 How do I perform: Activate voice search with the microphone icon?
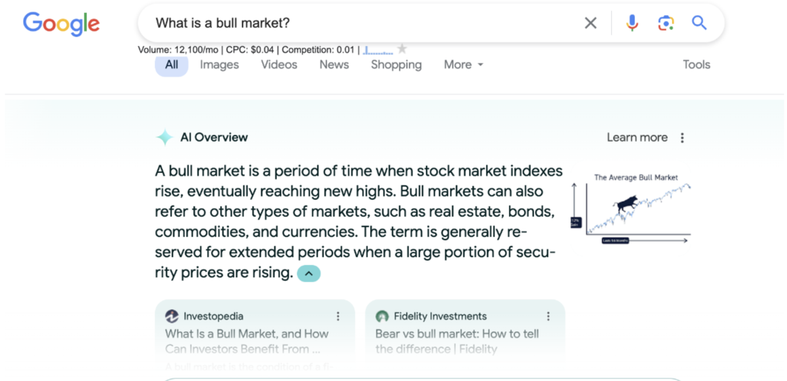tap(631, 22)
